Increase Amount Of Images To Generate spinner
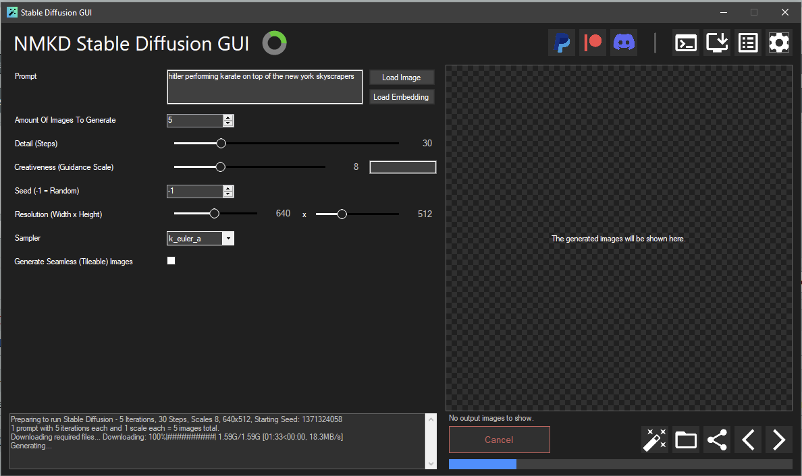Viewport: 802px width, 476px height. tap(228, 117)
